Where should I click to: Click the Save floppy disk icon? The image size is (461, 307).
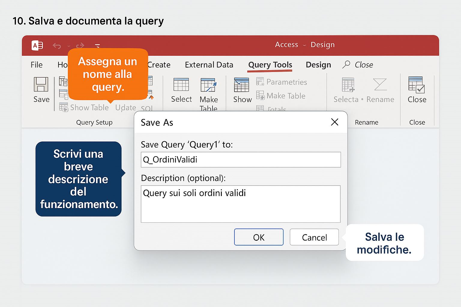41,85
